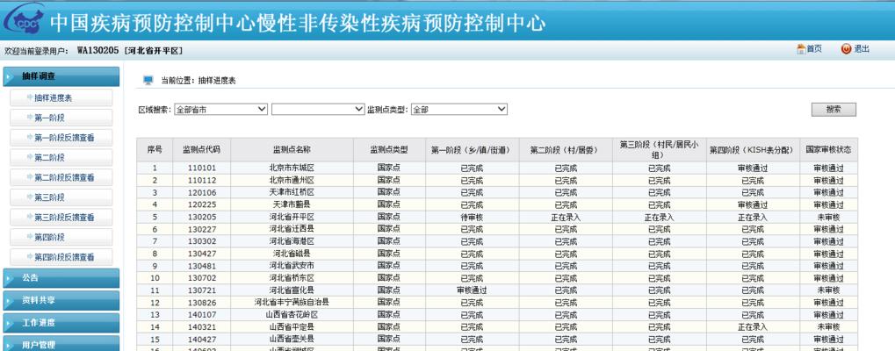Image resolution: width=895 pixels, height=351 pixels.
Task: Select row 河北省桥东区
Action: pos(497,278)
